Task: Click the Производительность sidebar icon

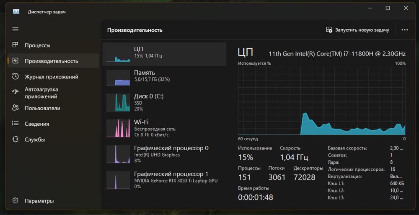Action: 15,61
